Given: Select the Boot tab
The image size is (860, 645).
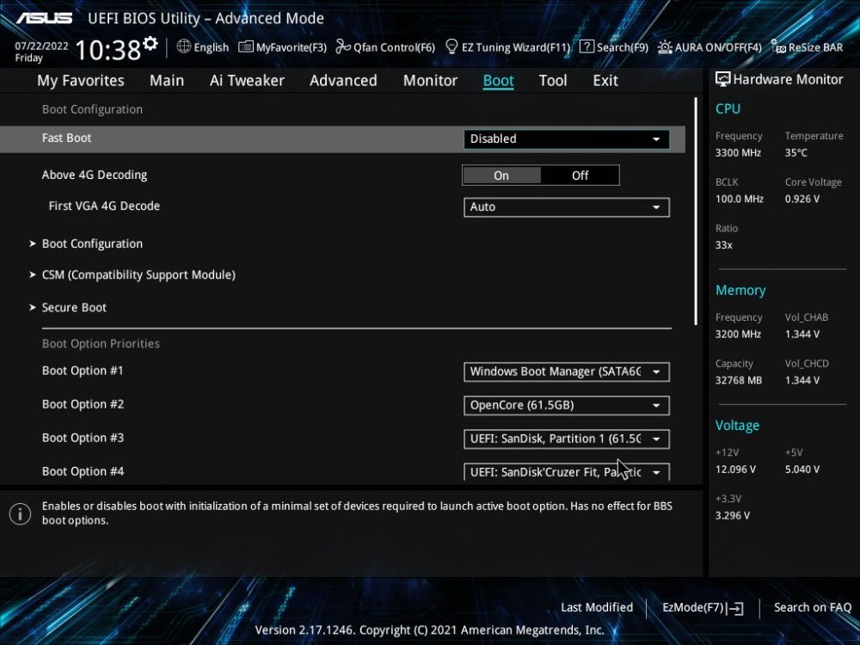Looking at the screenshot, I should (x=498, y=81).
